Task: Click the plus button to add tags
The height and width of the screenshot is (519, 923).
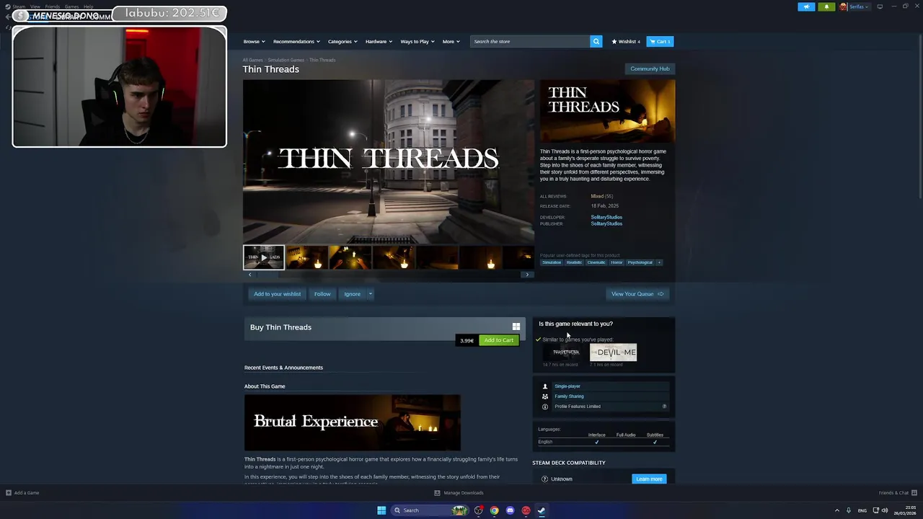Action: click(x=658, y=262)
